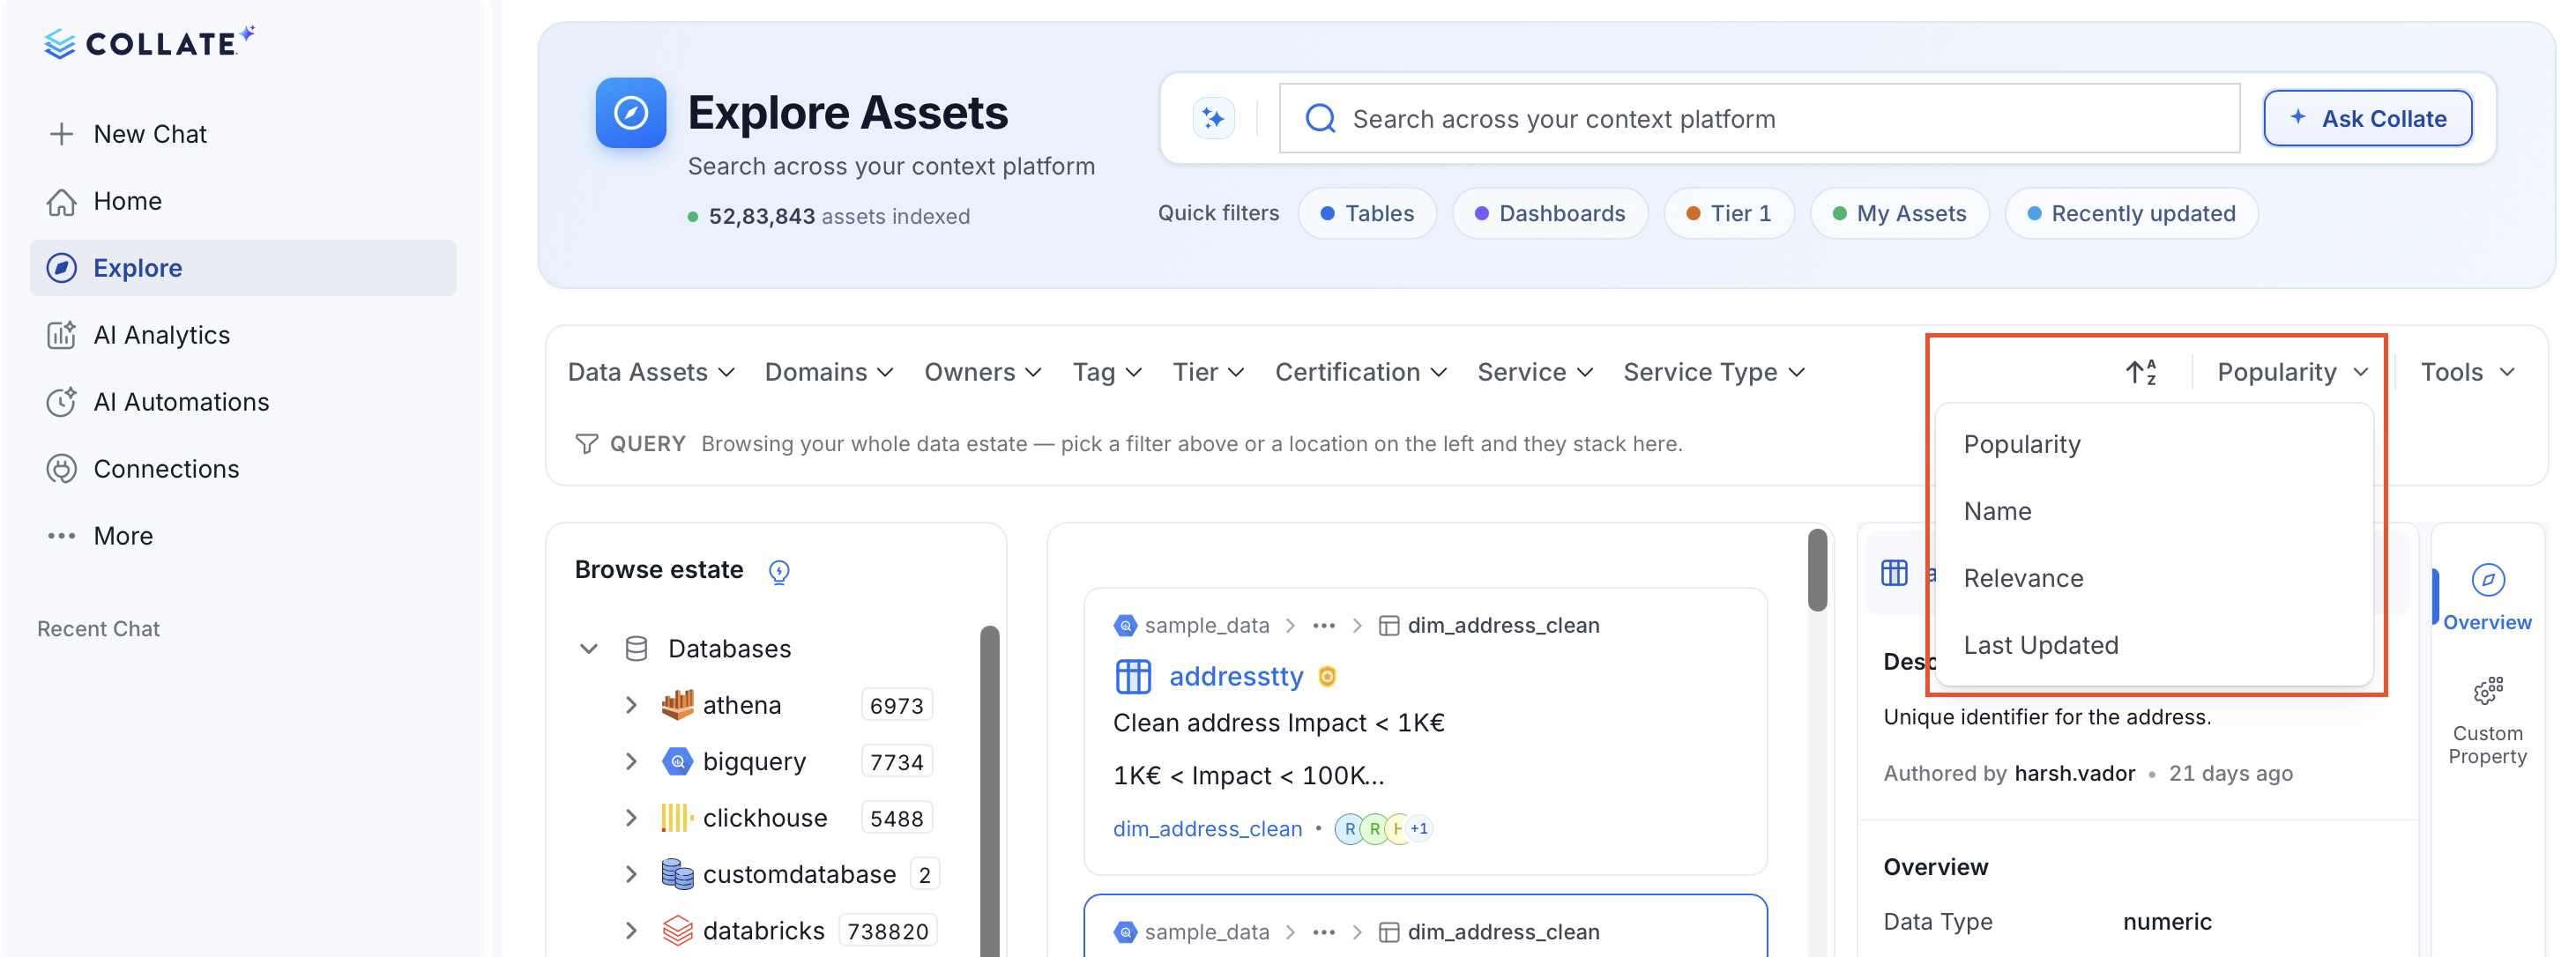Click the Browse estate lightbulb hint icon
Screen dimensions: 2576x957
click(x=779, y=571)
